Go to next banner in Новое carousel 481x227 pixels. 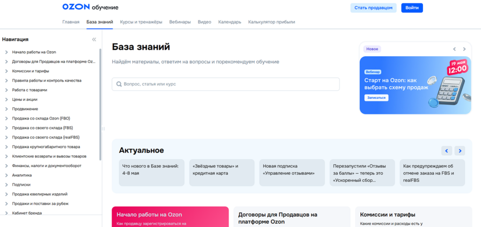pos(465,49)
